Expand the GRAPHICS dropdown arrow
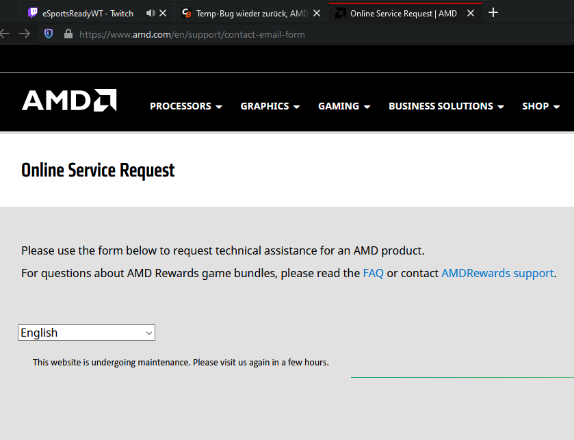This screenshot has width=574, height=440. [x=297, y=107]
